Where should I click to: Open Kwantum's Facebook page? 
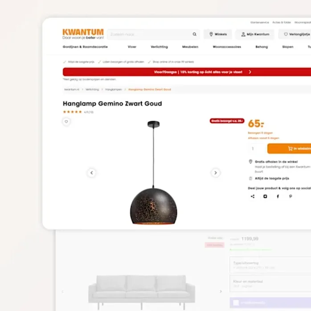pyautogui.click(x=278, y=196)
